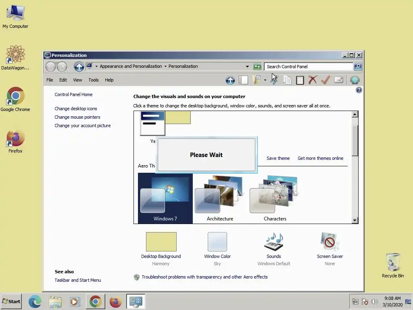This screenshot has width=413, height=310.
Task: Open Help with the blue question icon
Action: point(359,90)
